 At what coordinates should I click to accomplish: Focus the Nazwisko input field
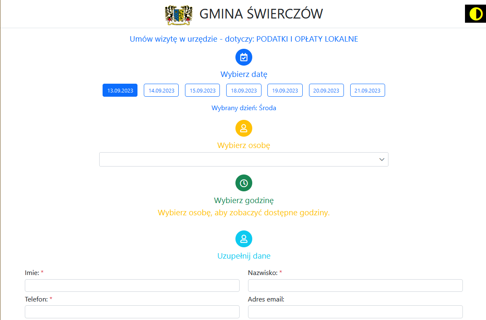(x=355, y=285)
